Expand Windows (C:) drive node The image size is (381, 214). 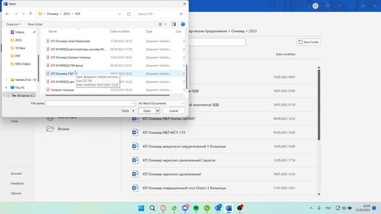pos(8,96)
